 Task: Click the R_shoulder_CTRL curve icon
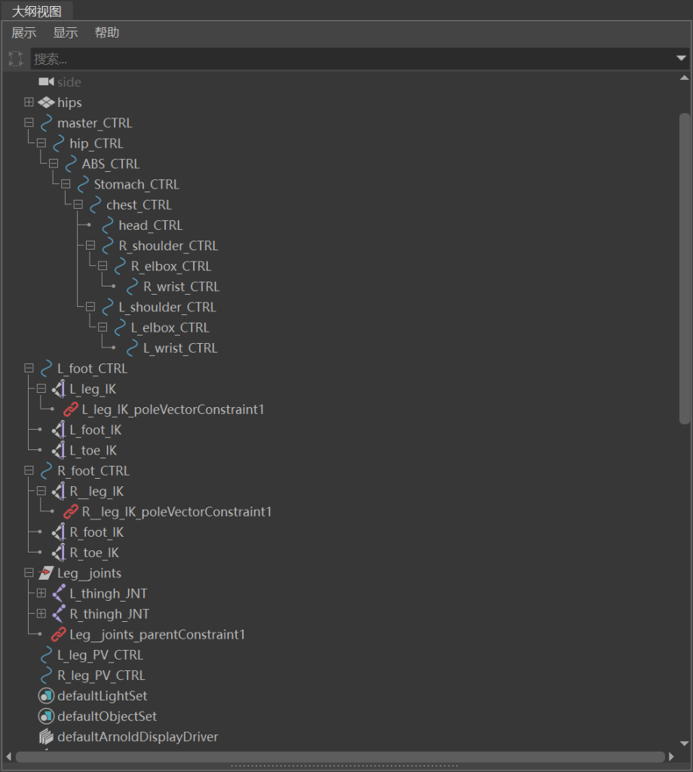[x=108, y=246]
